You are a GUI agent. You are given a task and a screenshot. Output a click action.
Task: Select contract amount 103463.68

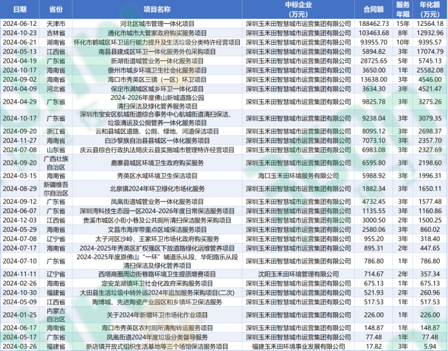pos(374,33)
